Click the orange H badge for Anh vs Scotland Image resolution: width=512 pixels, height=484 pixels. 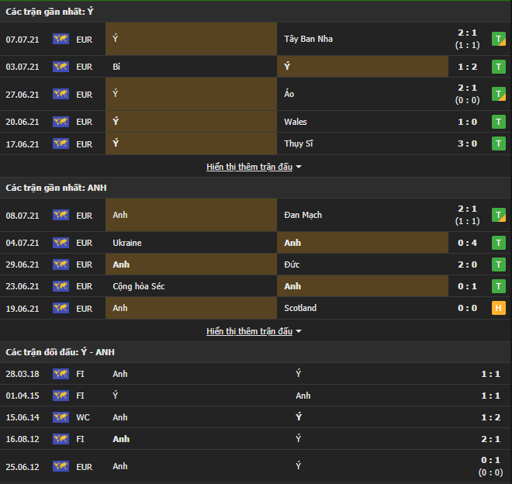click(x=499, y=308)
